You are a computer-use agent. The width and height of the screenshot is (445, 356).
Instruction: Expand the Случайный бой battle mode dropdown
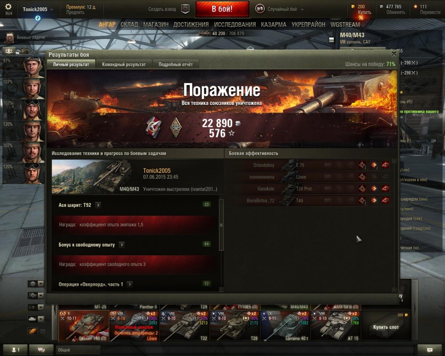280,9
